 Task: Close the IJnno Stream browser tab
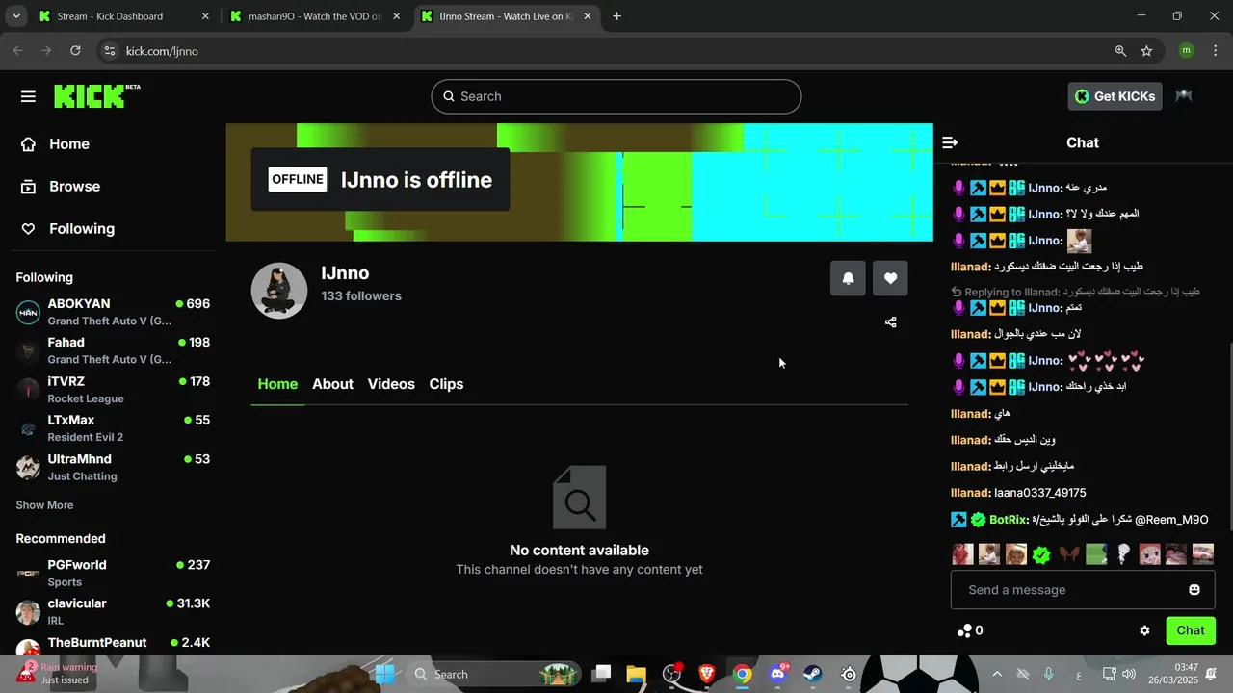coord(588,16)
